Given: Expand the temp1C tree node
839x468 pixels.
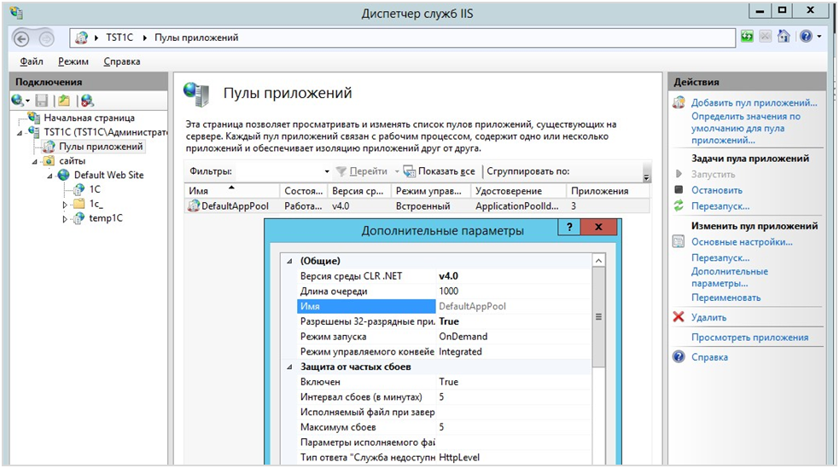Looking at the screenshot, I should 66,219.
